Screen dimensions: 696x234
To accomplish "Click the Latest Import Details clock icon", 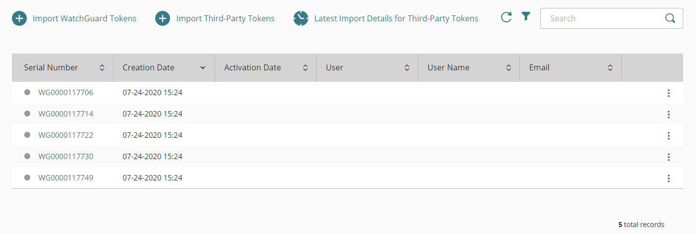I will pos(301,19).
